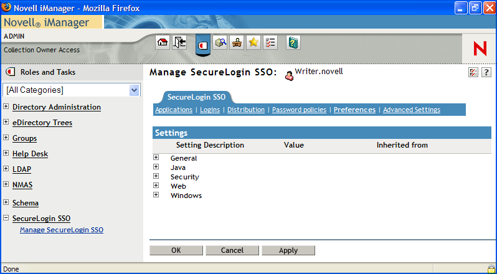Click the Windows row label
The image size is (497, 274).
coord(186,196)
